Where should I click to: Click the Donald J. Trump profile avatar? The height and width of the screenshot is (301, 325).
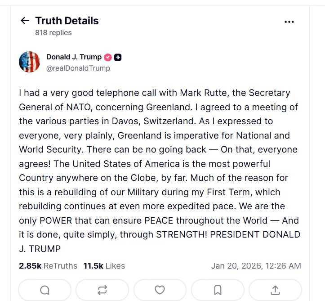coord(30,62)
